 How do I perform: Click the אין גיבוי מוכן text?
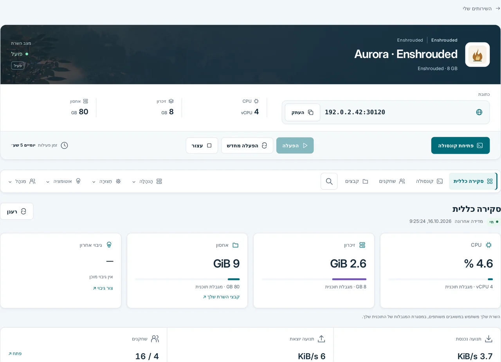(101, 277)
